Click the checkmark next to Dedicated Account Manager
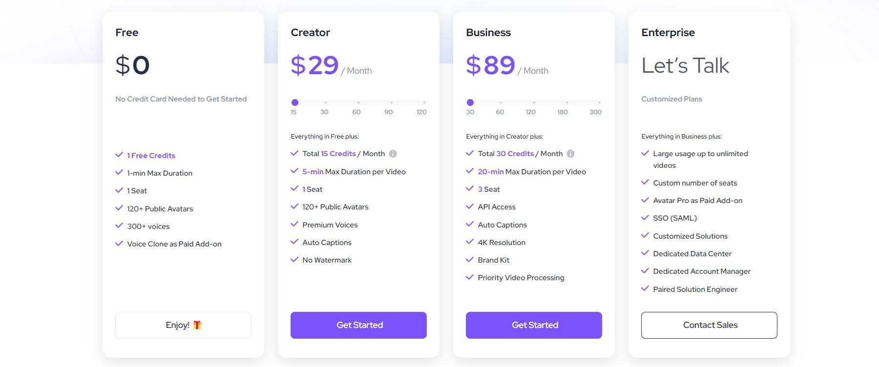Viewport: 879px width, 367px height. tap(645, 271)
